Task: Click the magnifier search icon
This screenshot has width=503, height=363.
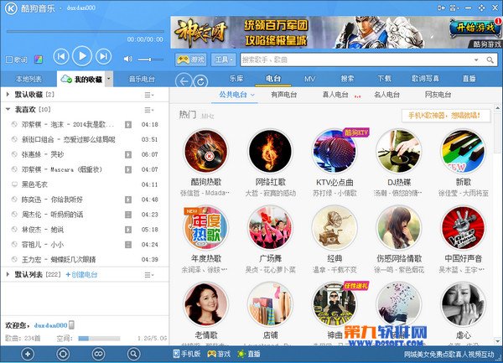Action: pos(490,60)
